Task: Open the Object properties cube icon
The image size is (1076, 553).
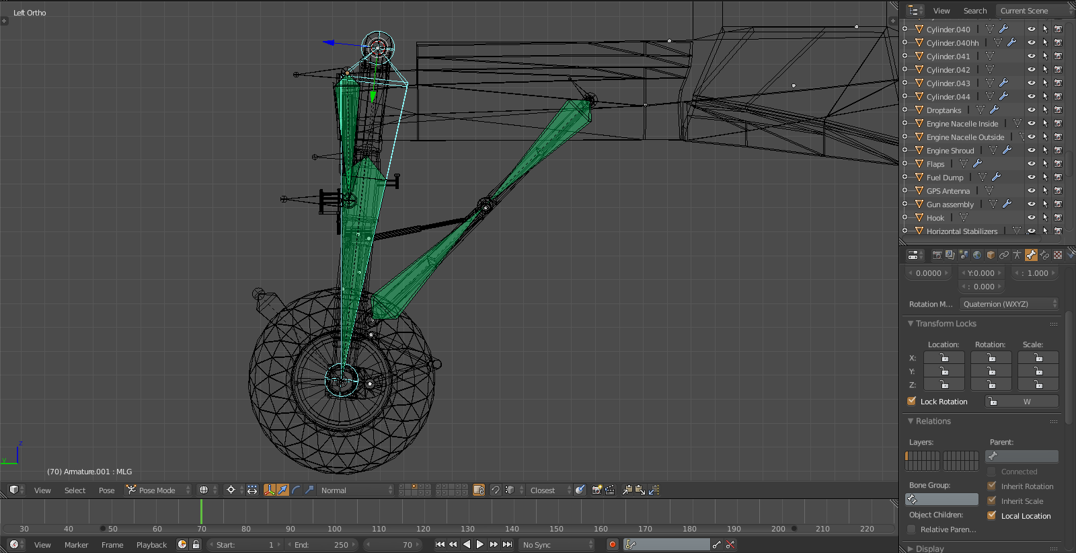Action: 991,255
